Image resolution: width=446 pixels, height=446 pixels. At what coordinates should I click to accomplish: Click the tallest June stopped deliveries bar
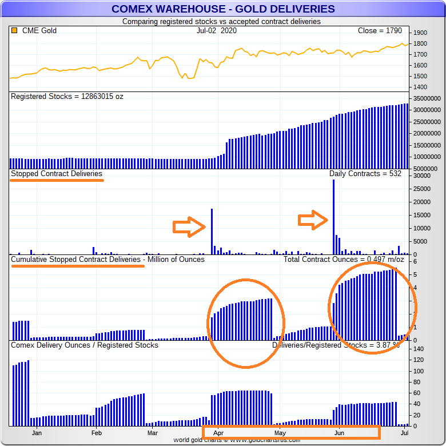[x=333, y=217]
